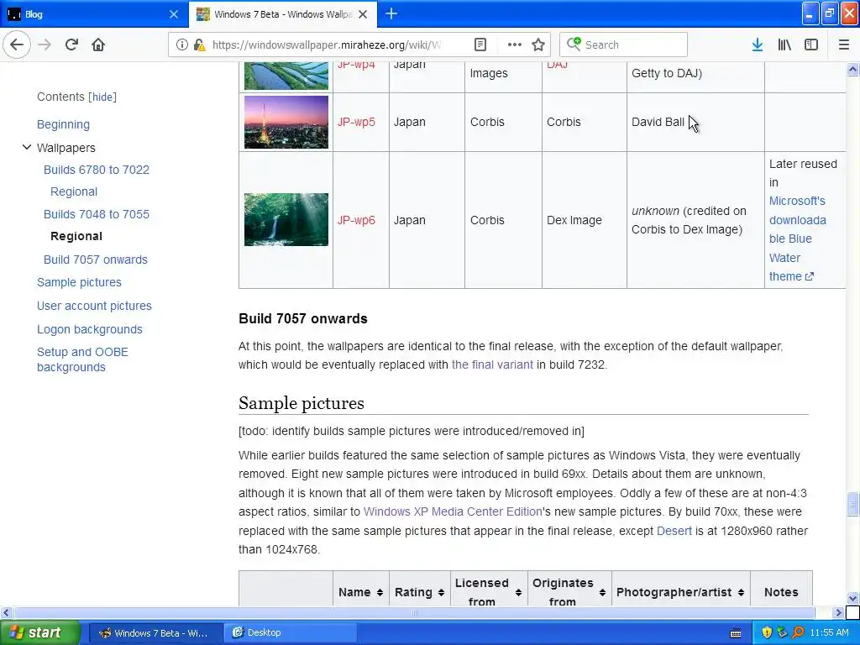The width and height of the screenshot is (860, 645).
Task: Open 'the final variant' link
Action: [x=492, y=364]
